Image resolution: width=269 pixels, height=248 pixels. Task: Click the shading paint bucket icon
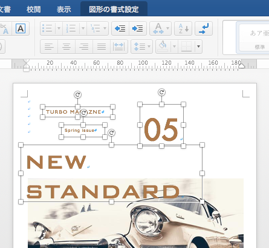pos(163,47)
